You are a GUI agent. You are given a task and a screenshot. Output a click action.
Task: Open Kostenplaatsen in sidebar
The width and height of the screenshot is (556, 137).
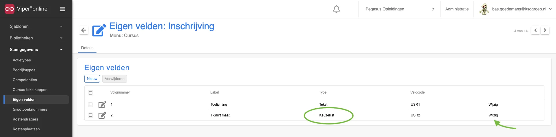click(26, 129)
